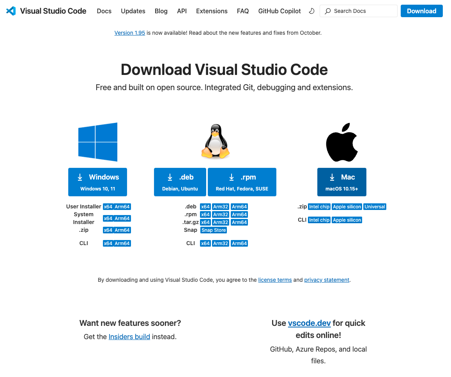This screenshot has width=451, height=377.
Task: Select Arm64 in Linux .tar.gz row
Action: 239,222
